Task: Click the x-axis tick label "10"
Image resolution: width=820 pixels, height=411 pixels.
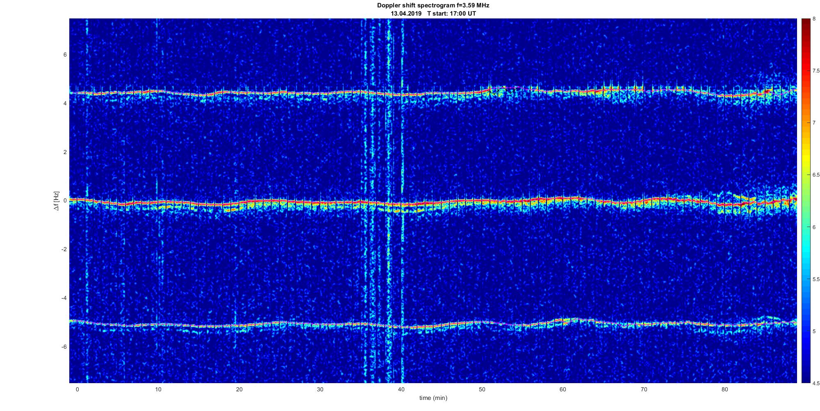Action: coord(158,389)
